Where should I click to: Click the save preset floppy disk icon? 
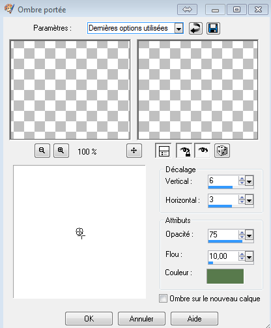point(213,28)
